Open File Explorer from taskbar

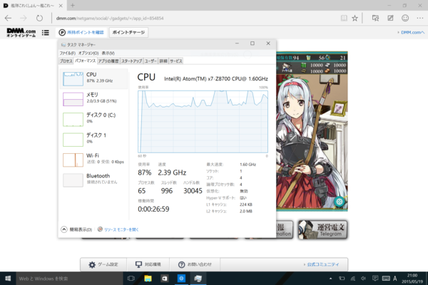point(148,279)
